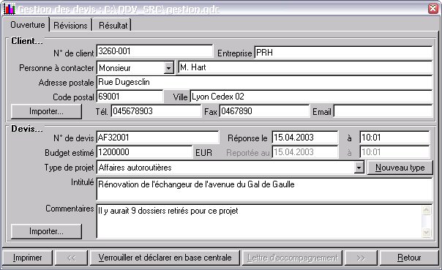The width and height of the screenshot is (442, 270).
Task: Click the N° de client field
Action: pyautogui.click(x=154, y=51)
